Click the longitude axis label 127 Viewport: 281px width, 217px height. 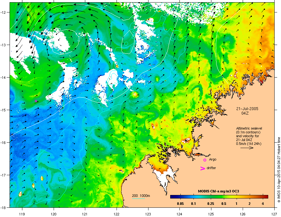tap(274, 214)
